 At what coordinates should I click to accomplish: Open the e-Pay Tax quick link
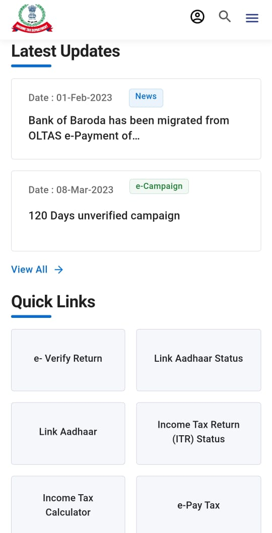pyautogui.click(x=198, y=505)
